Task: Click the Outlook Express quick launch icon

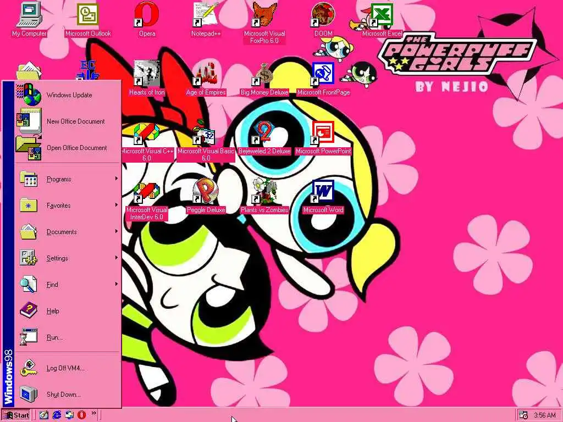Action: [69, 415]
